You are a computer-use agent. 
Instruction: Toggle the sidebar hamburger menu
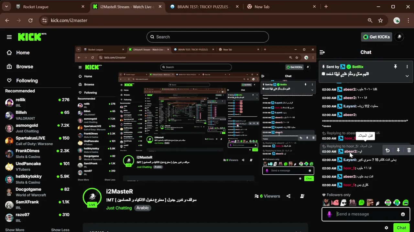pyautogui.click(x=9, y=37)
